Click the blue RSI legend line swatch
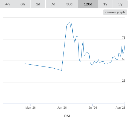The width and height of the screenshot is (128, 123). [61, 116]
